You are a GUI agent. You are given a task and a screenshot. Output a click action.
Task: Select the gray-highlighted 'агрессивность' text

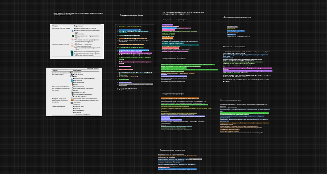point(232,26)
